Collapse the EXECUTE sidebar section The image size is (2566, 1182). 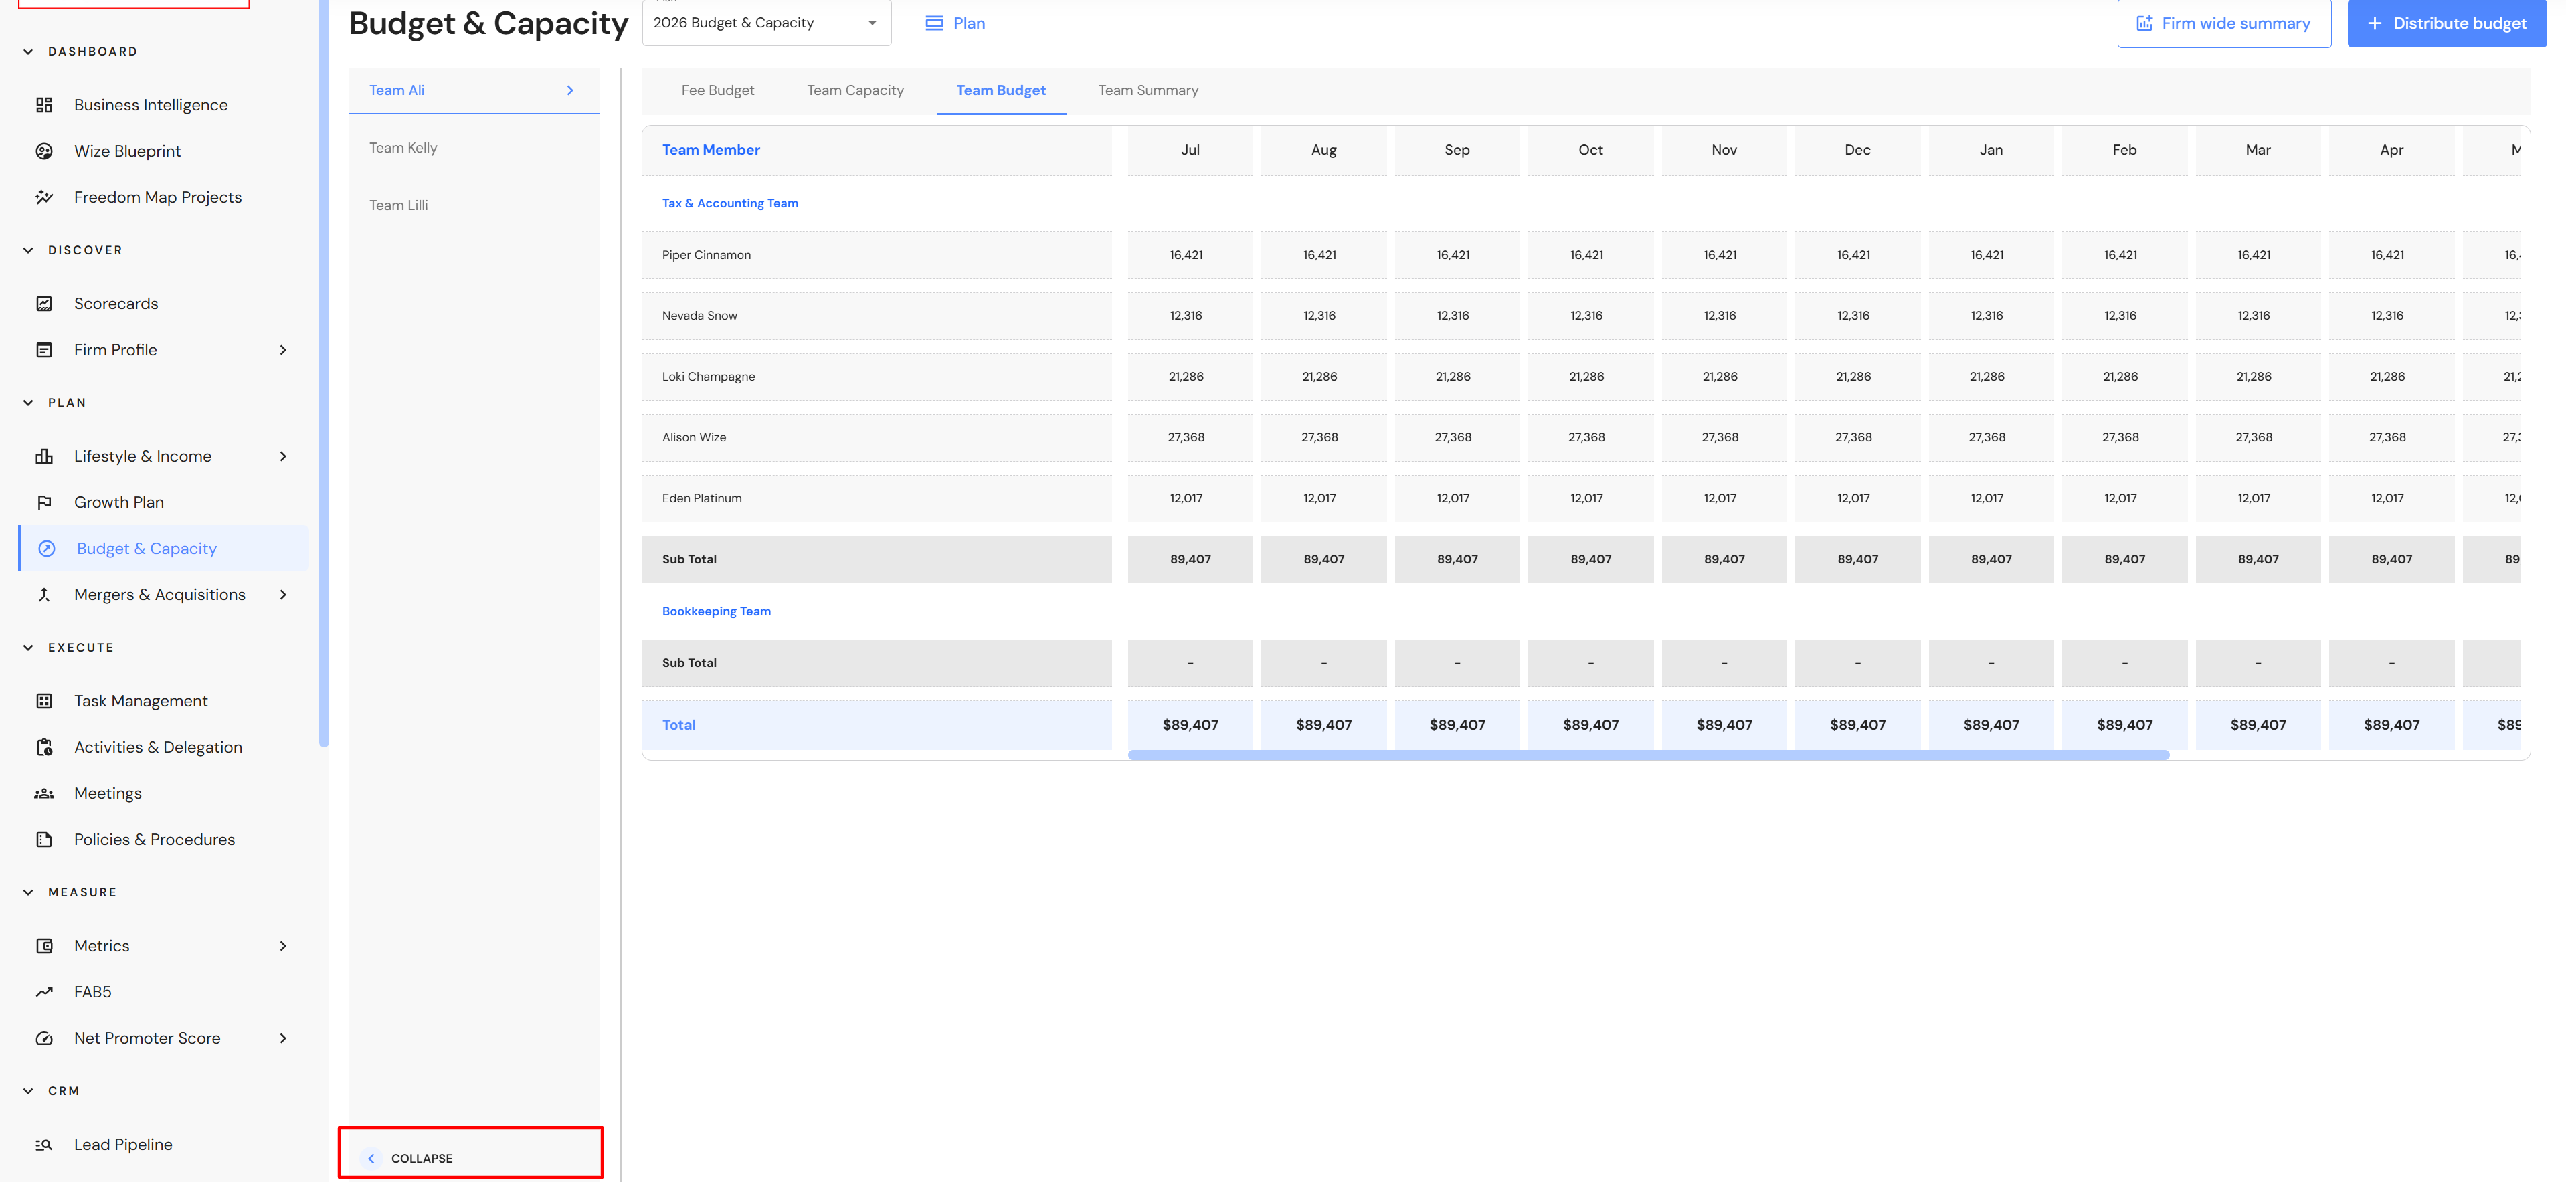[x=28, y=648]
